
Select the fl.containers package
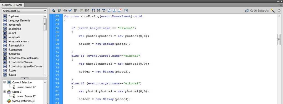click(15, 50)
